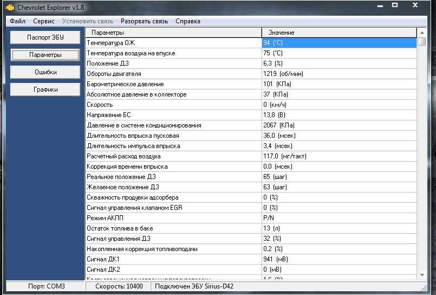
Task: Click the Значение column header
Action: pyautogui.click(x=339, y=33)
